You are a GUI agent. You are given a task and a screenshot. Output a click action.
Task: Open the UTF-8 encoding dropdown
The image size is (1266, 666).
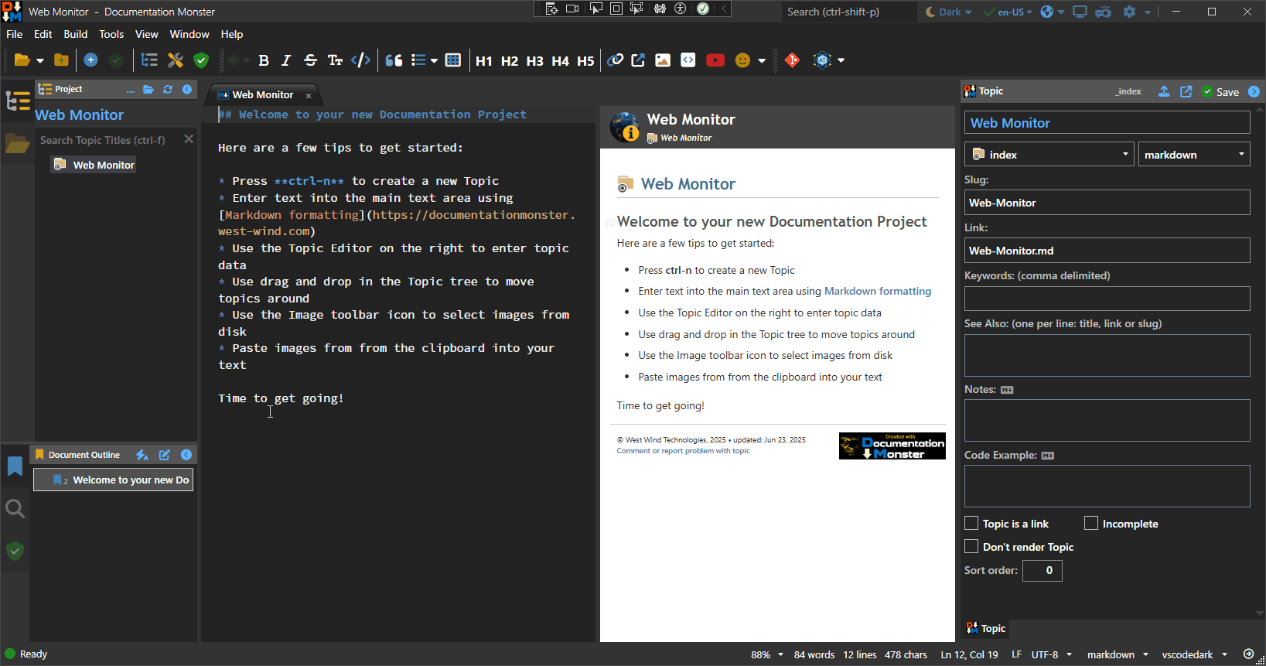1052,654
